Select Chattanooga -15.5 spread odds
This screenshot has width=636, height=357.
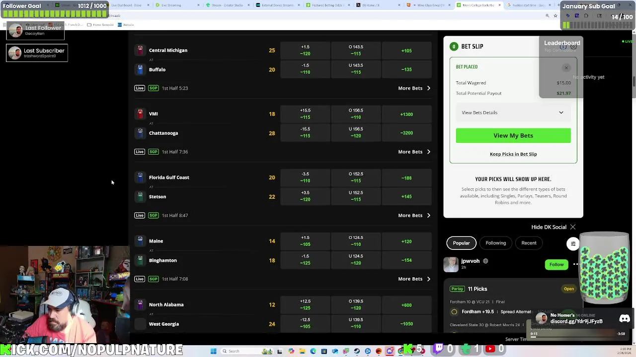pyautogui.click(x=305, y=132)
